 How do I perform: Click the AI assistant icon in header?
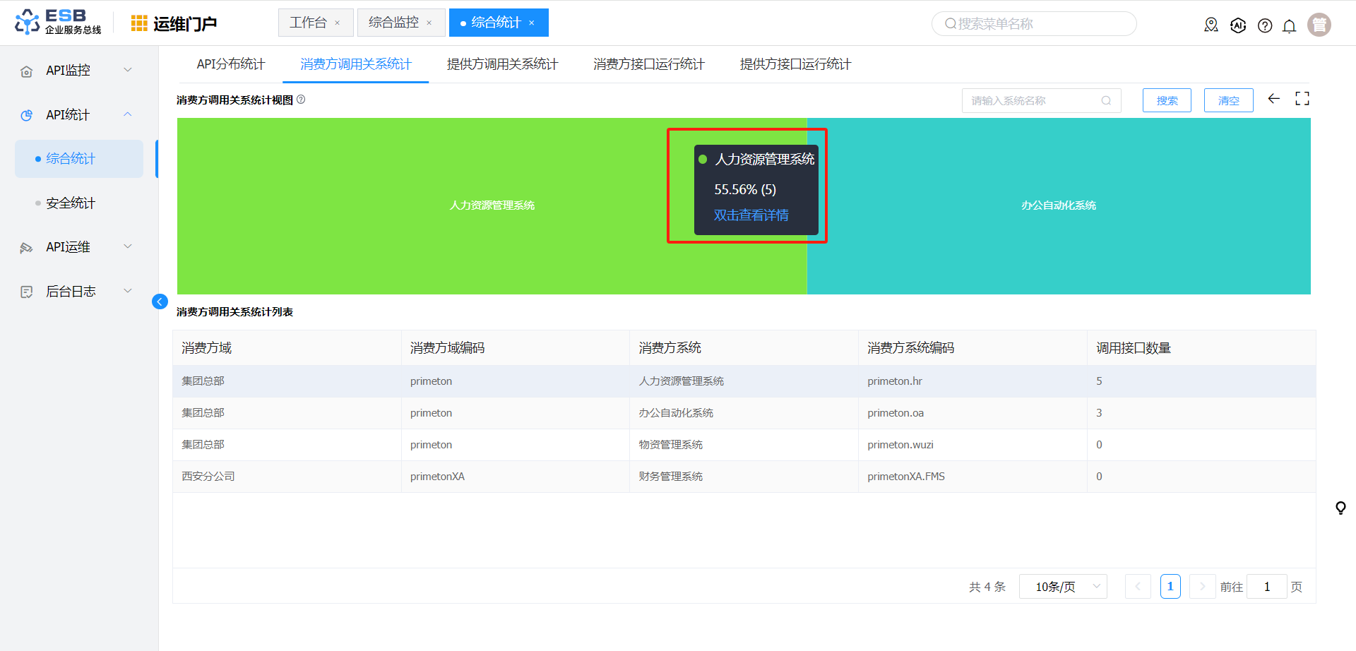[1238, 25]
